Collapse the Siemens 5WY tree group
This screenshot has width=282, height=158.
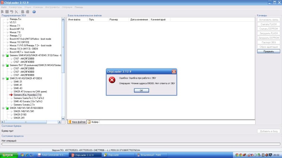click(x=3, y=65)
